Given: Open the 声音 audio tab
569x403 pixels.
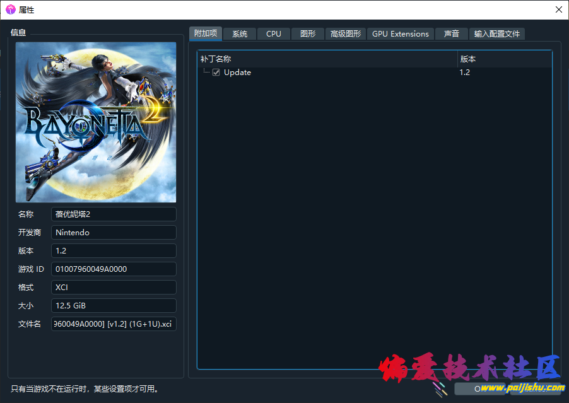Looking at the screenshot, I should coord(452,34).
